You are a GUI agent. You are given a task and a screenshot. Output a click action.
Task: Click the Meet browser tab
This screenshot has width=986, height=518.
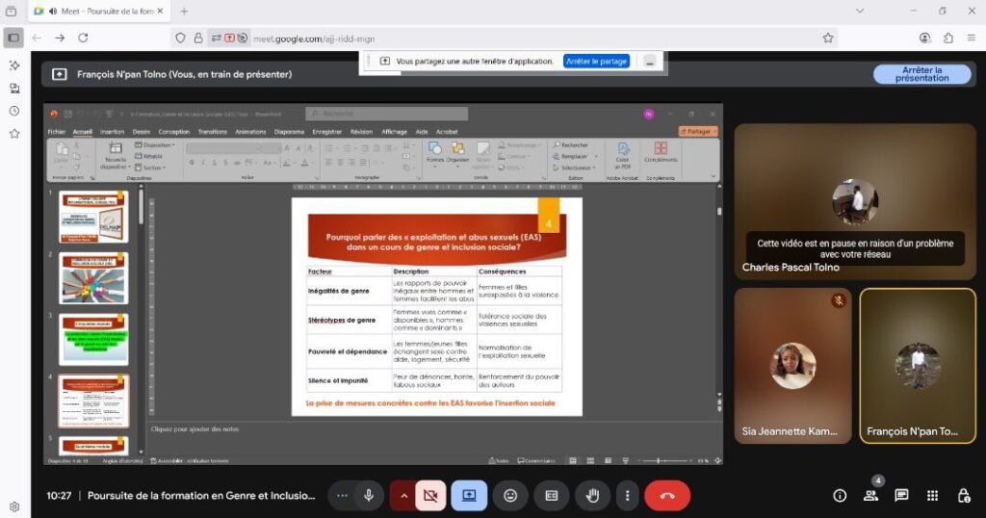tap(96, 12)
